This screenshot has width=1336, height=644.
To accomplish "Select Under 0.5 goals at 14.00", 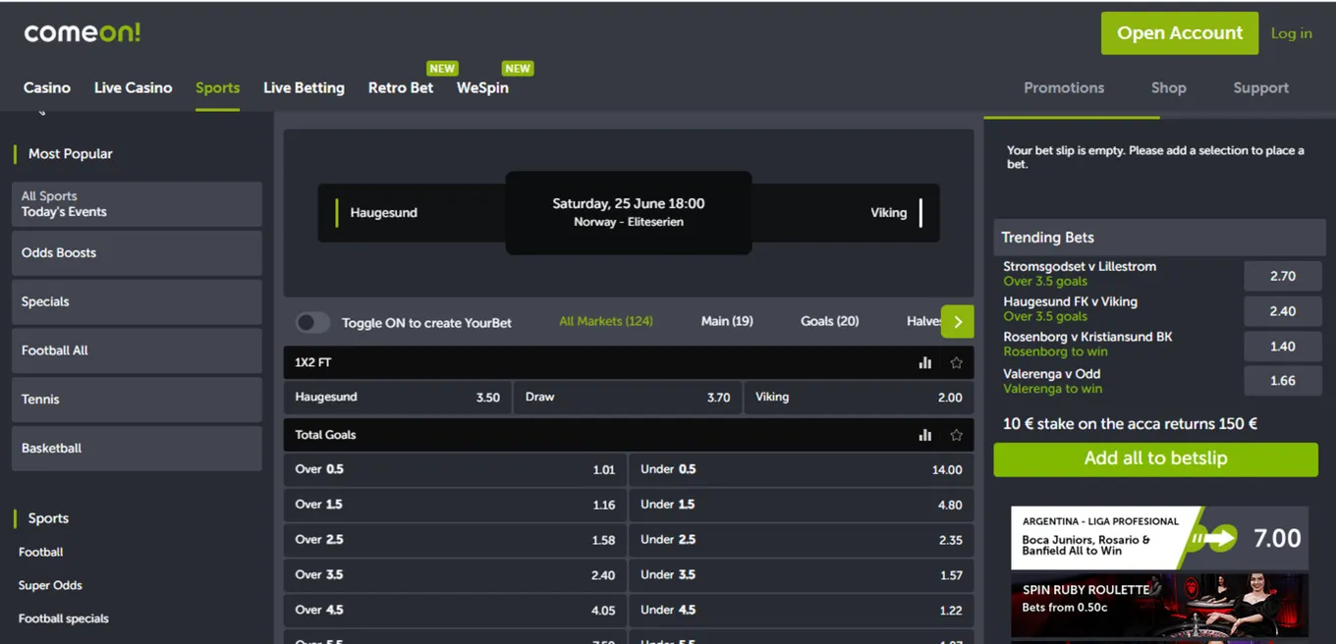I will pos(802,469).
